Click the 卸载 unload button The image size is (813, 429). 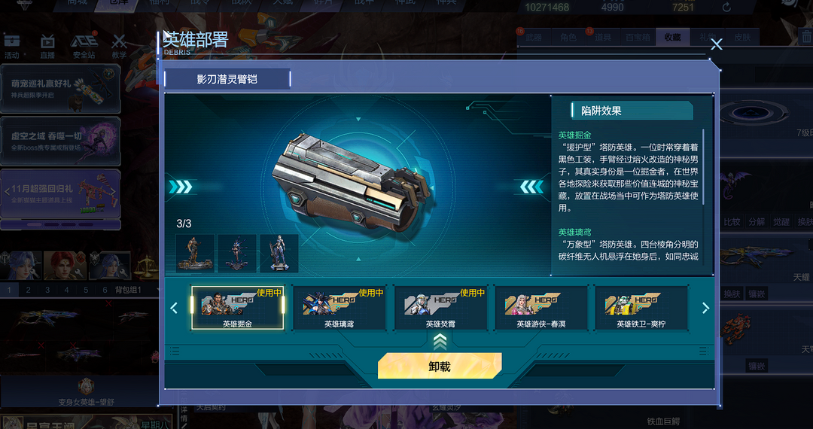coord(440,367)
